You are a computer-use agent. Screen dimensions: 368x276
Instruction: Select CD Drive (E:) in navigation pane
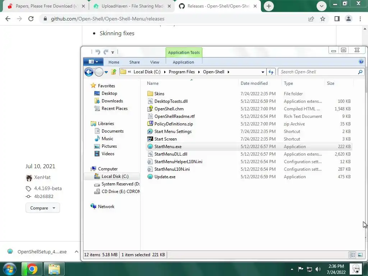tap(117, 192)
